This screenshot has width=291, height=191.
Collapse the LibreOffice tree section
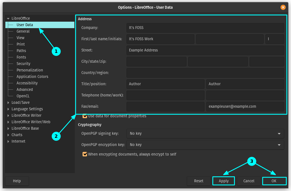click(x=8, y=18)
